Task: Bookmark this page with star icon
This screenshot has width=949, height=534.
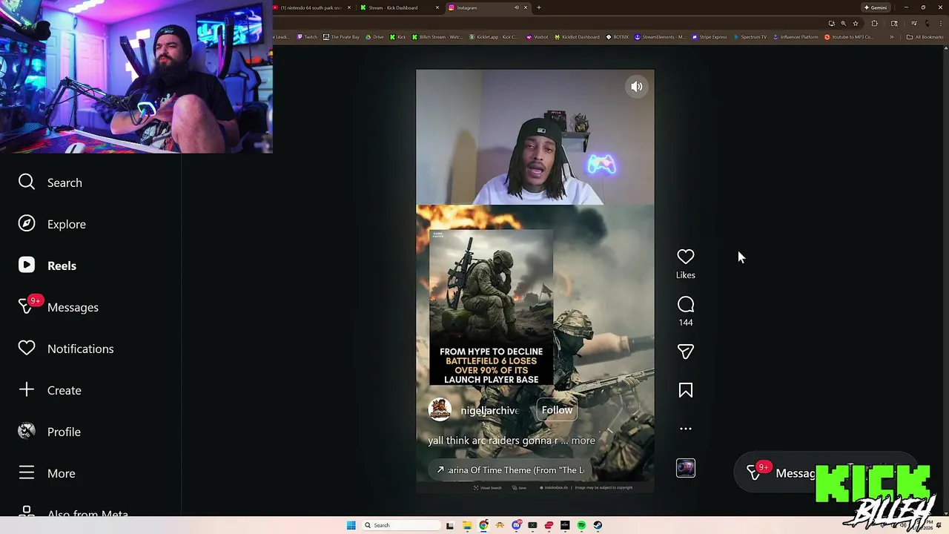Action: pyautogui.click(x=856, y=23)
